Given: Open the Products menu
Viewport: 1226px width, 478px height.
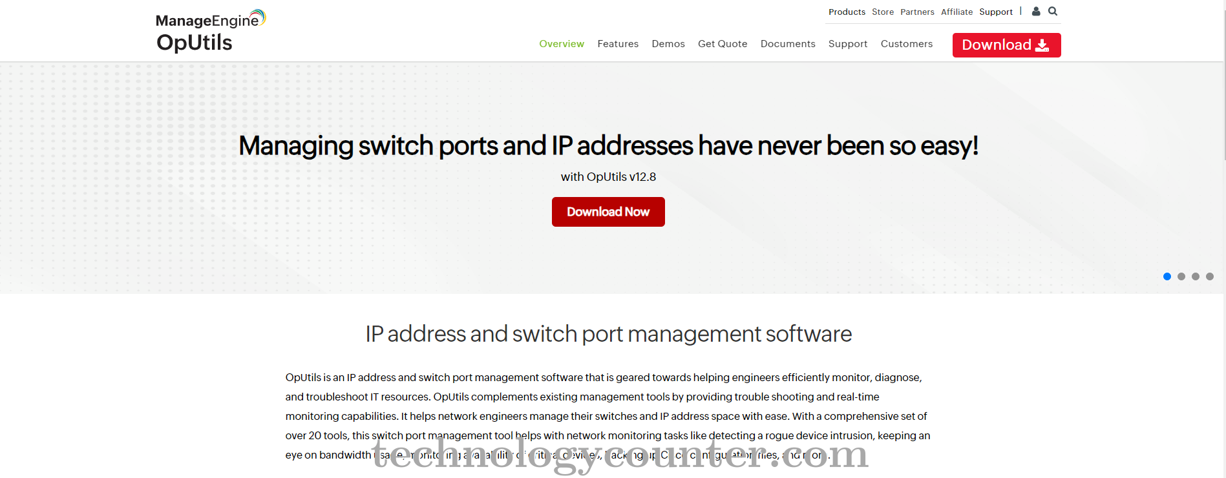Looking at the screenshot, I should point(847,12).
